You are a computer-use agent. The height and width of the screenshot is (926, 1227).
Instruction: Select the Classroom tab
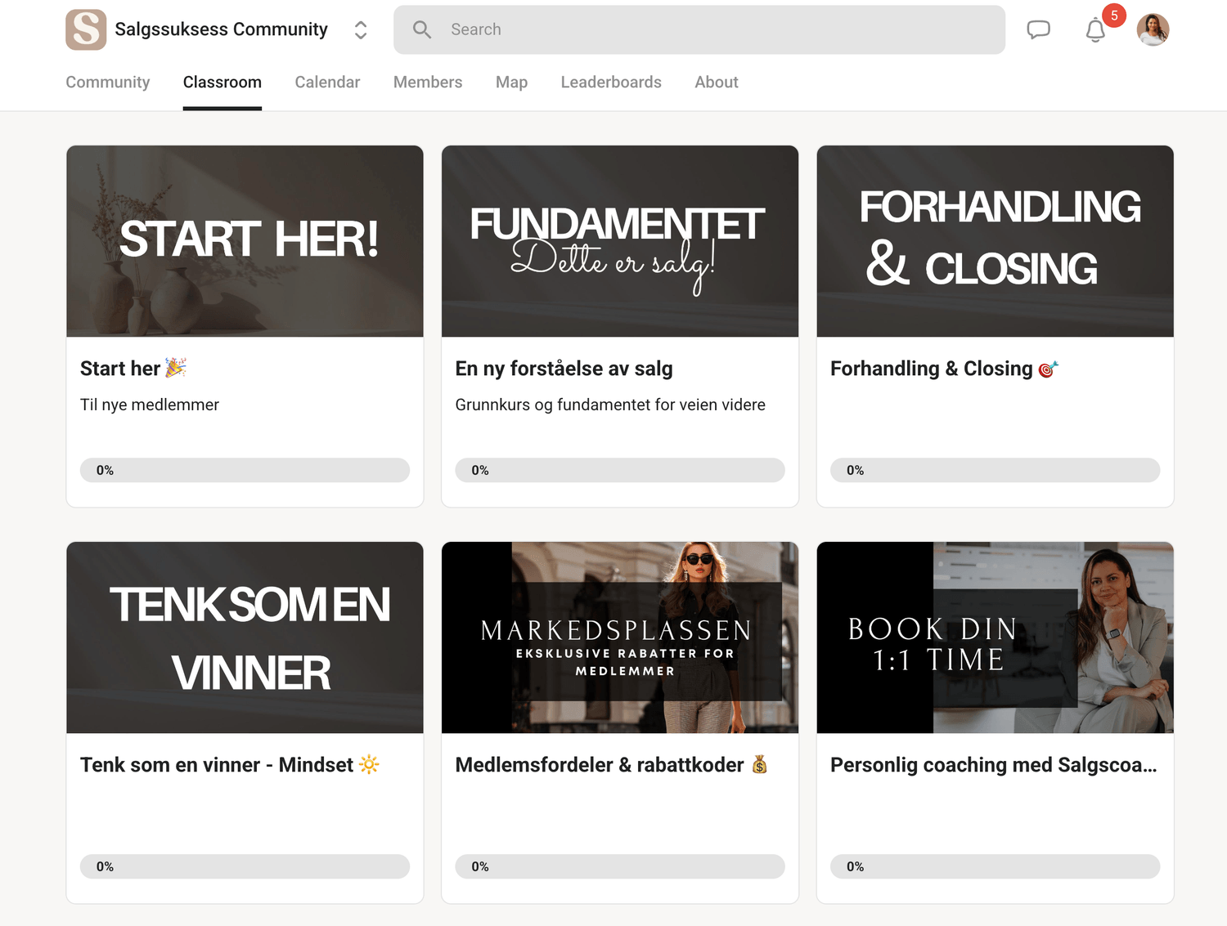(222, 82)
